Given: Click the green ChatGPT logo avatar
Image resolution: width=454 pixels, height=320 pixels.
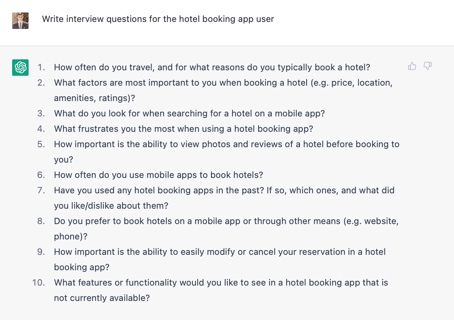Looking at the screenshot, I should [x=21, y=67].
